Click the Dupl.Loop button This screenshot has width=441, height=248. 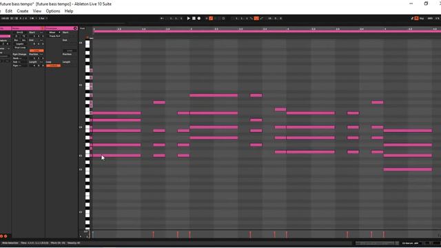[20, 48]
